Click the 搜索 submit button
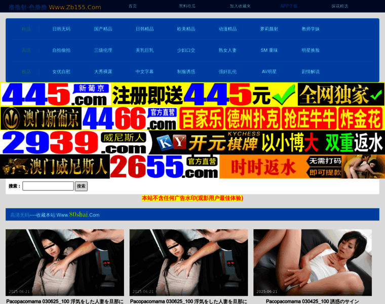385x304 pixels. [x=81, y=186]
